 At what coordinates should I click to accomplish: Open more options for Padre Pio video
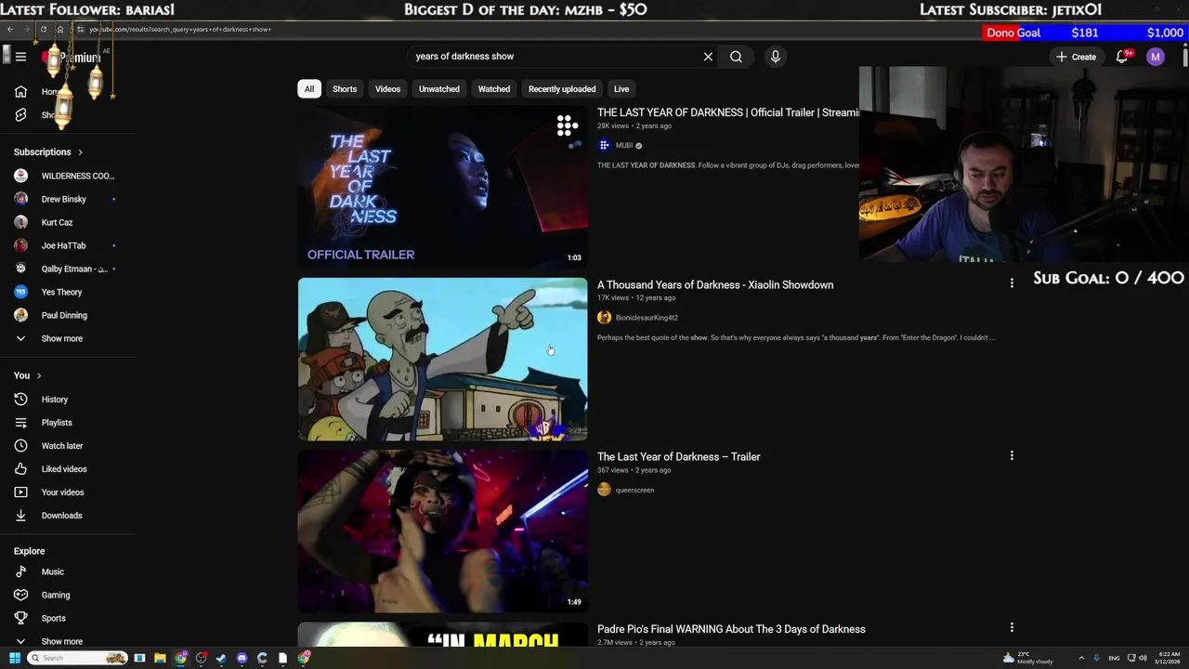1012,627
